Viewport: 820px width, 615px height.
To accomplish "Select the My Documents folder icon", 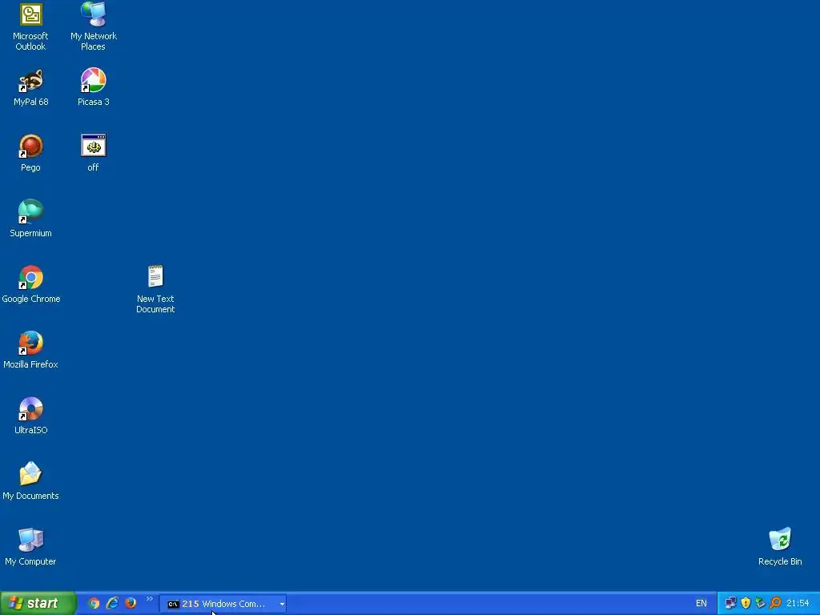I will pyautogui.click(x=30, y=481).
